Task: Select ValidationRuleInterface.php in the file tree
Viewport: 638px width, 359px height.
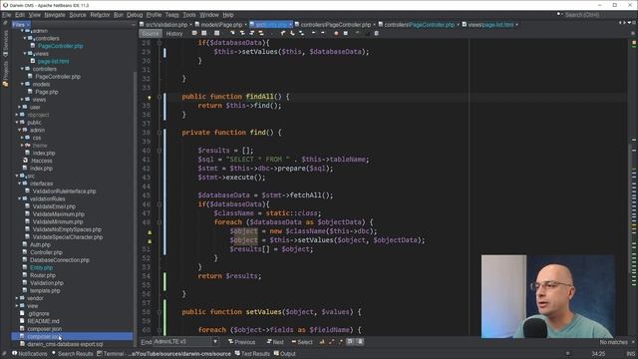Action: tap(64, 191)
